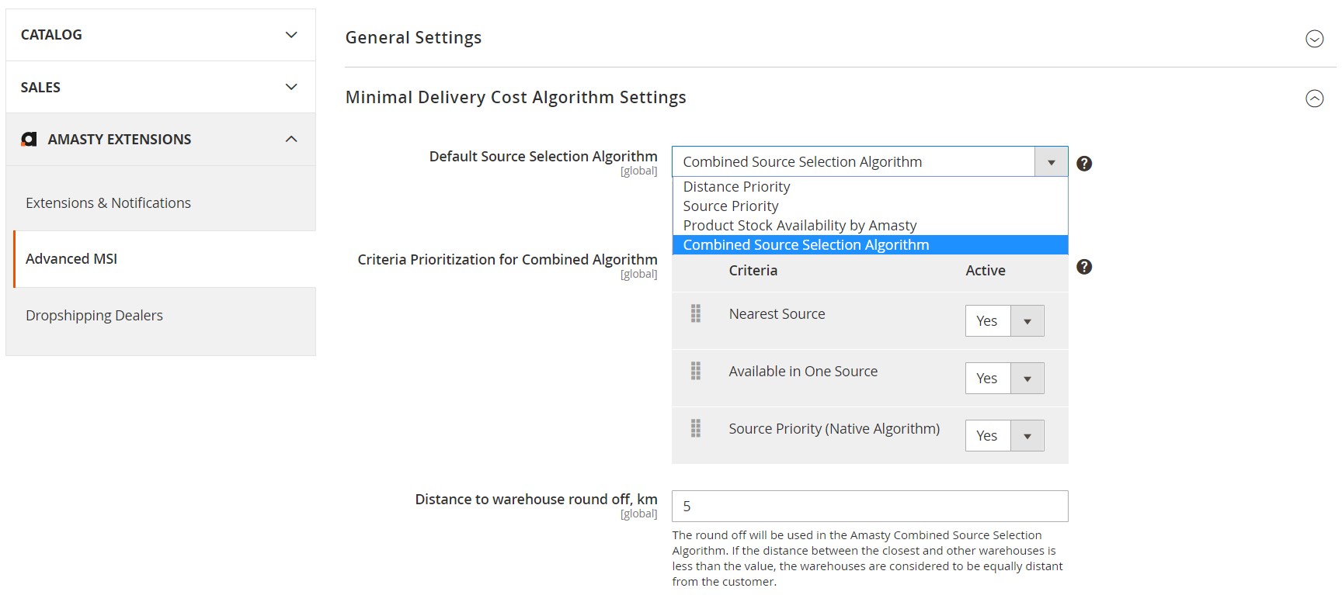Click drag handle for Available in One Source

[696, 372]
